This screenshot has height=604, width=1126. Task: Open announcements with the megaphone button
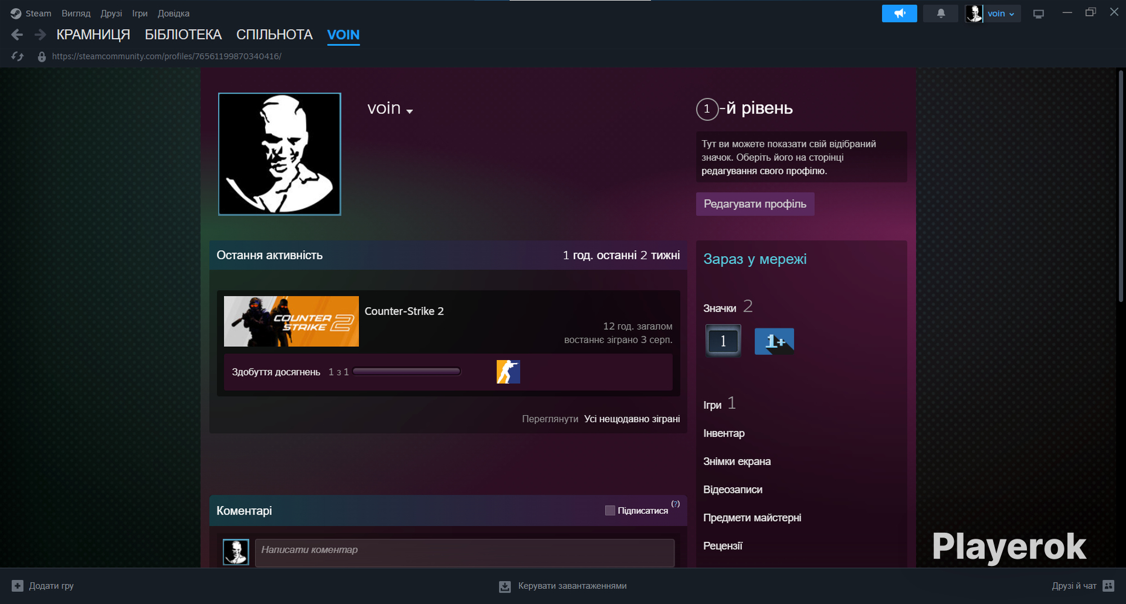point(899,13)
